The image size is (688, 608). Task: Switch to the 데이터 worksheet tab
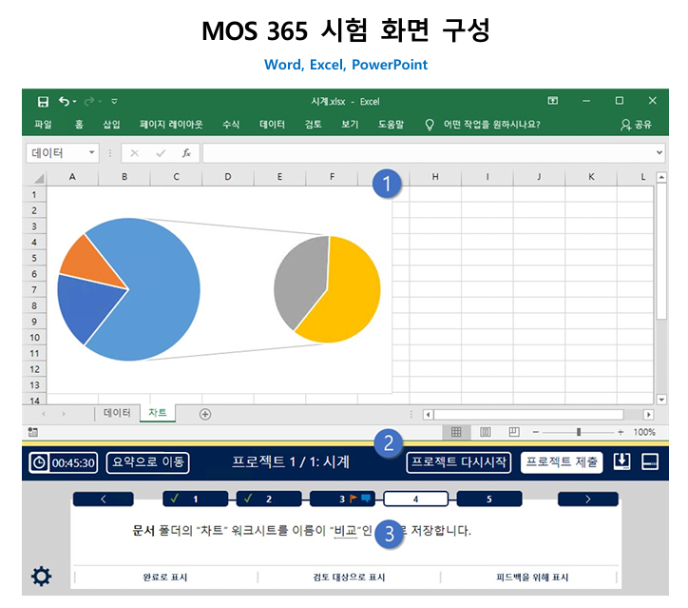tap(117, 413)
